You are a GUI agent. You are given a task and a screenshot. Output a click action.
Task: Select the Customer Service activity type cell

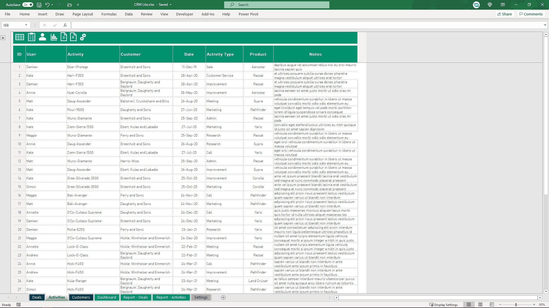224,76
